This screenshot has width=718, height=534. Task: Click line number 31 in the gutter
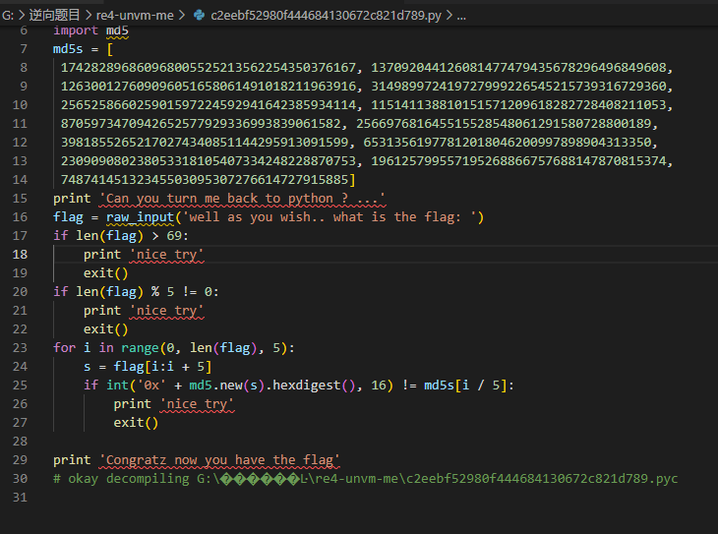[x=22, y=498]
